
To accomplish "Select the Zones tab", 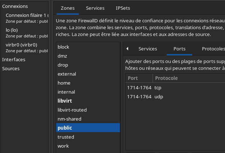I will point(68,8).
